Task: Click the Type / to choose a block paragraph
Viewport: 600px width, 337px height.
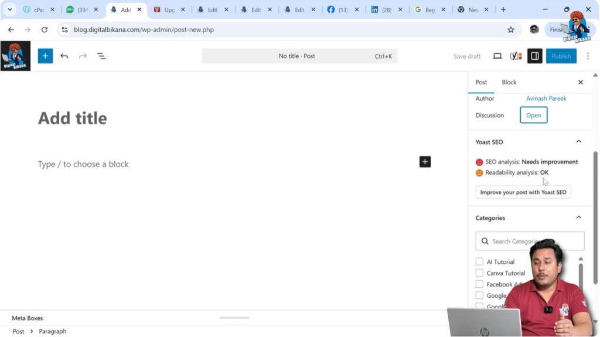Action: [x=83, y=164]
